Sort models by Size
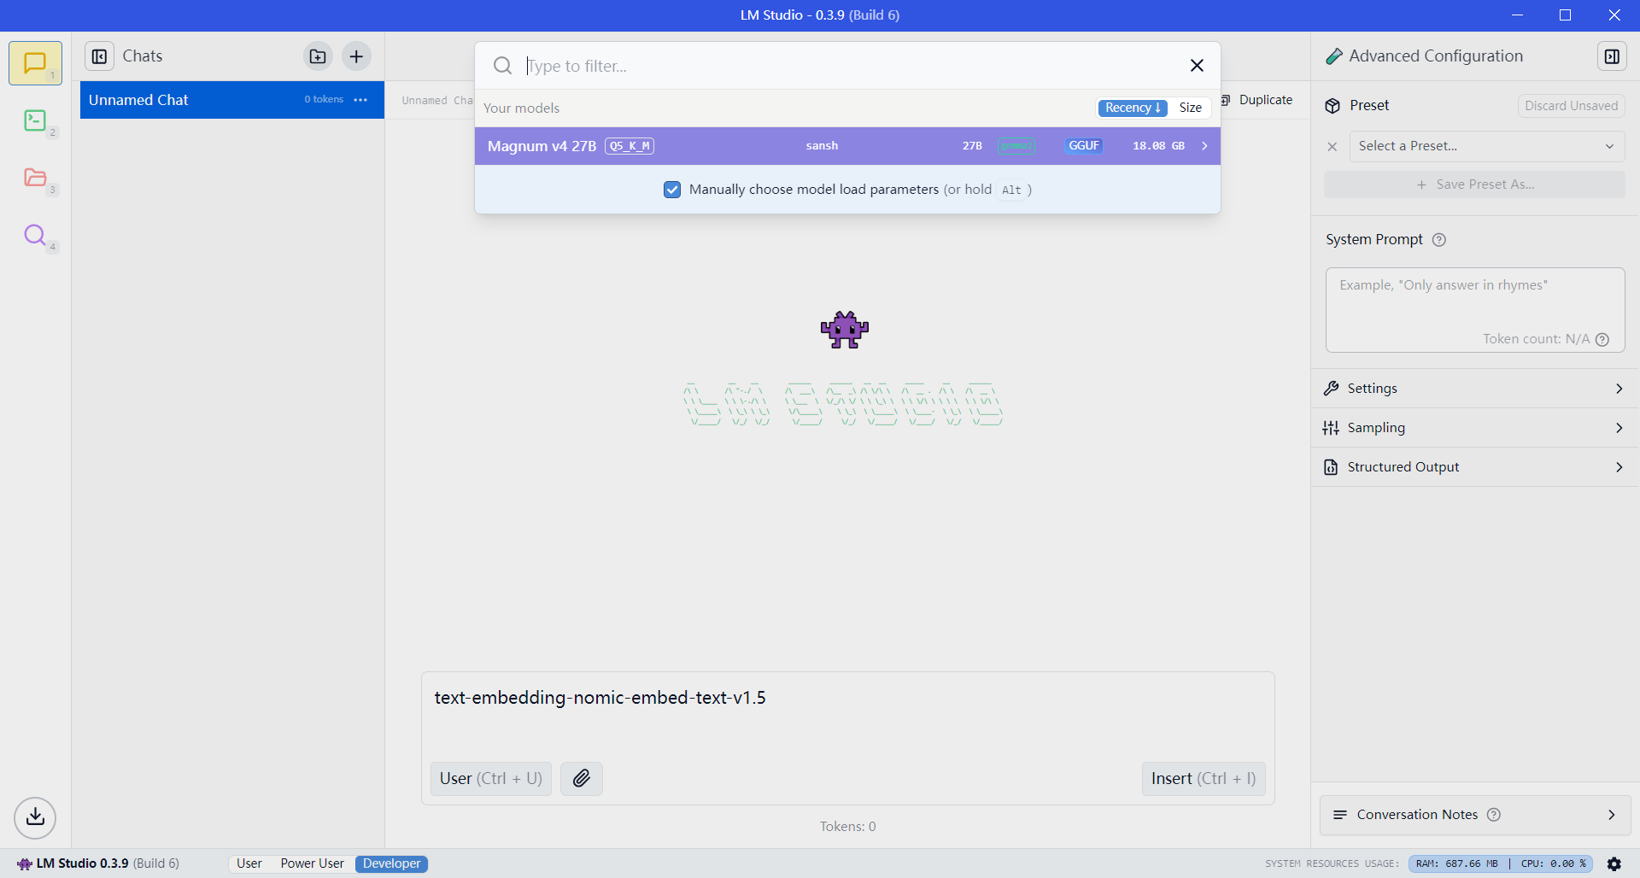 click(x=1191, y=108)
